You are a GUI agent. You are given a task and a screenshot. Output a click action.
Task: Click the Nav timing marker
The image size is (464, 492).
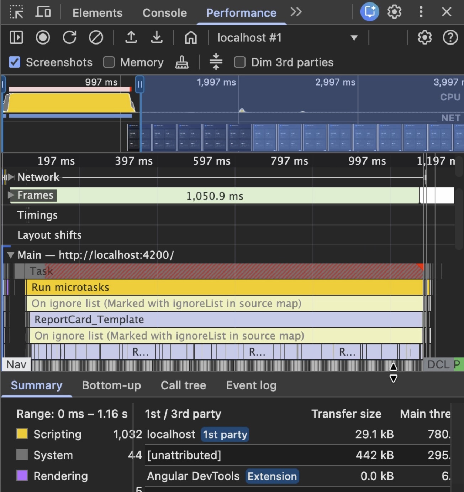pyautogui.click(x=16, y=364)
